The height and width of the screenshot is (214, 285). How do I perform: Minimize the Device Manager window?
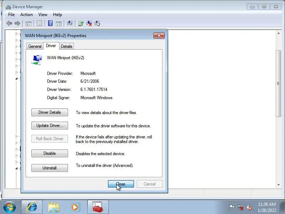pos(252,7)
